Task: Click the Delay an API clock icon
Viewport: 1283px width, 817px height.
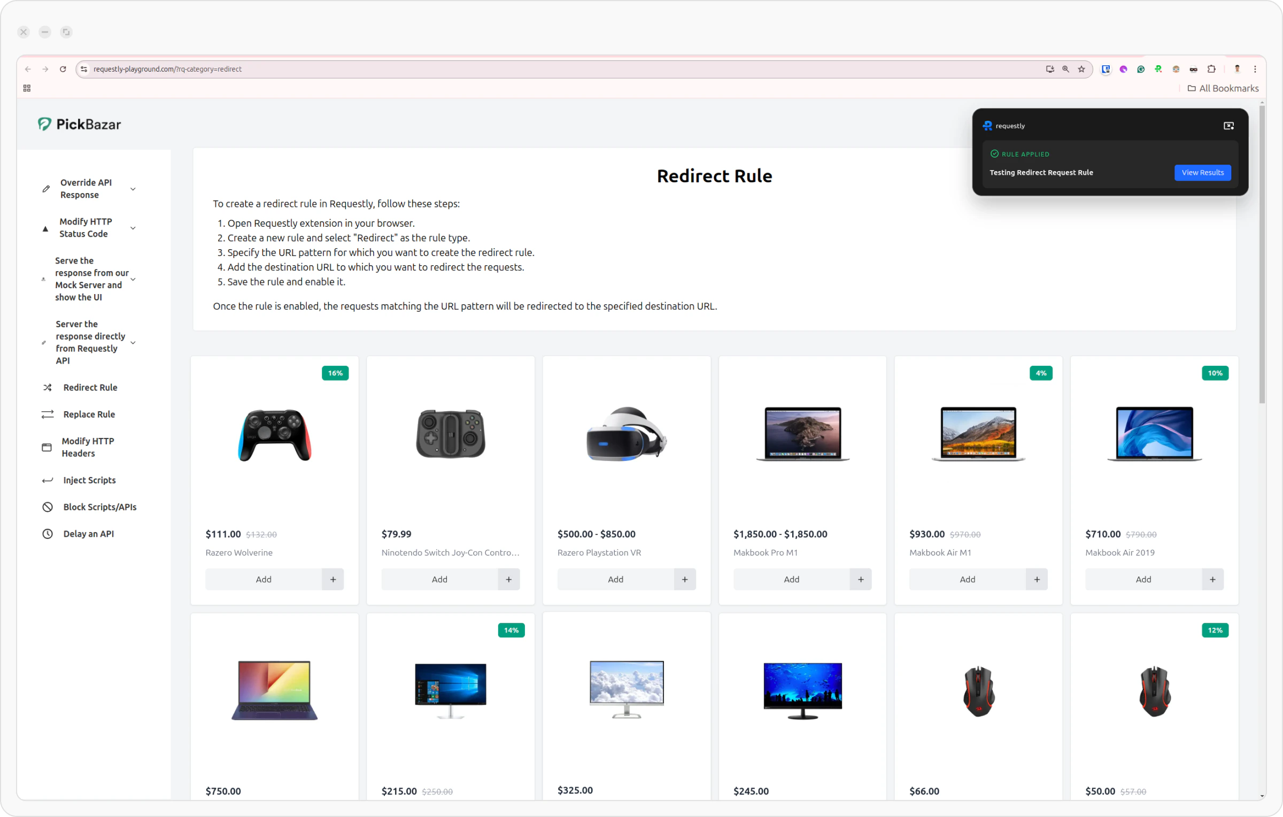Action: (48, 534)
